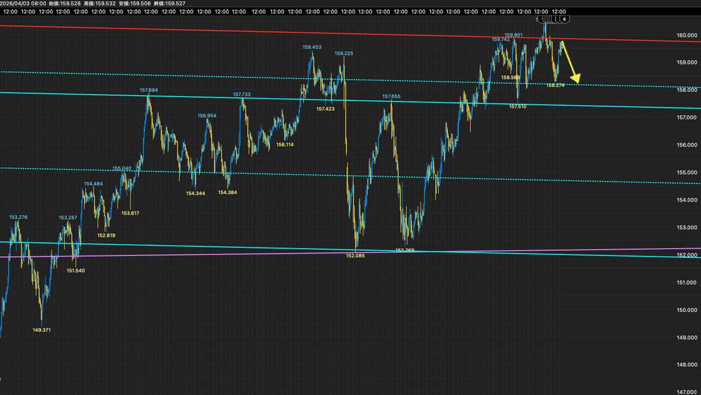
Task: Click the 154.484 peak label
Action: (x=94, y=183)
